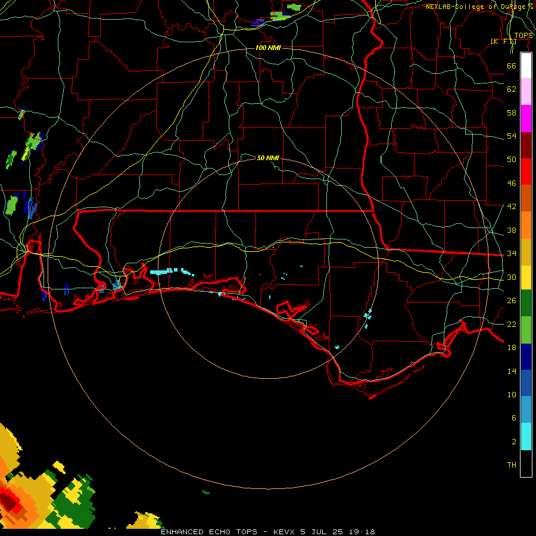Viewport: 536px width, 536px height.
Task: Click the "ENHANCED ECHO TOPS" caption text
Action: tap(209, 532)
